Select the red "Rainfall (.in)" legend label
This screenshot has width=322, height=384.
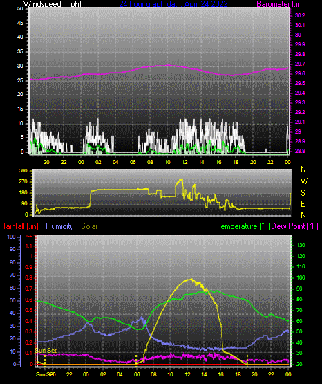tap(19, 226)
